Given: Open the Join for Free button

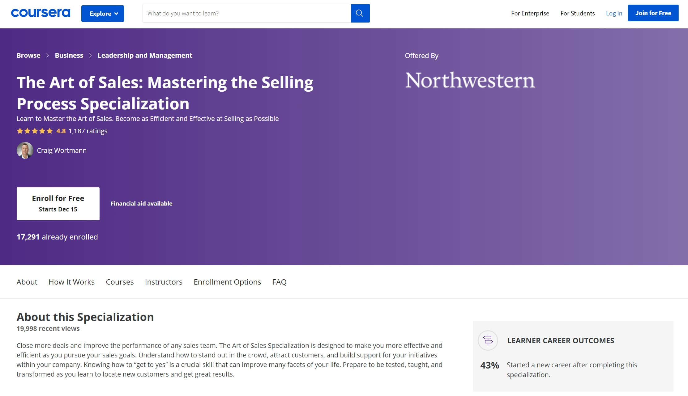Looking at the screenshot, I should [x=653, y=13].
